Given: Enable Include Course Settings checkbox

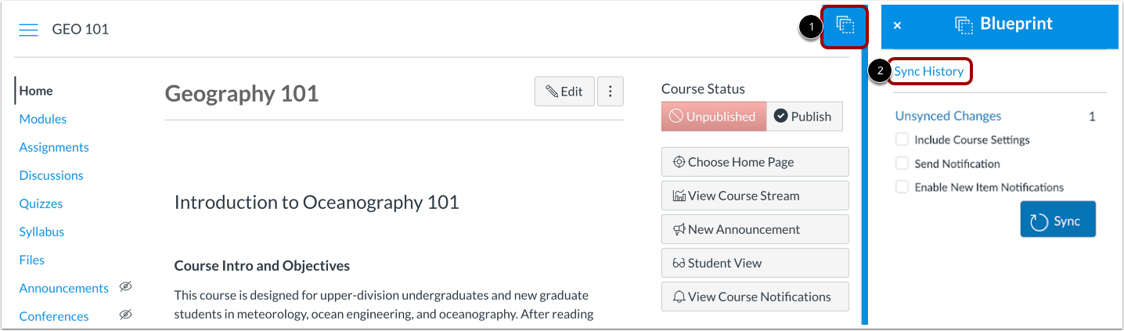Looking at the screenshot, I should (x=902, y=140).
